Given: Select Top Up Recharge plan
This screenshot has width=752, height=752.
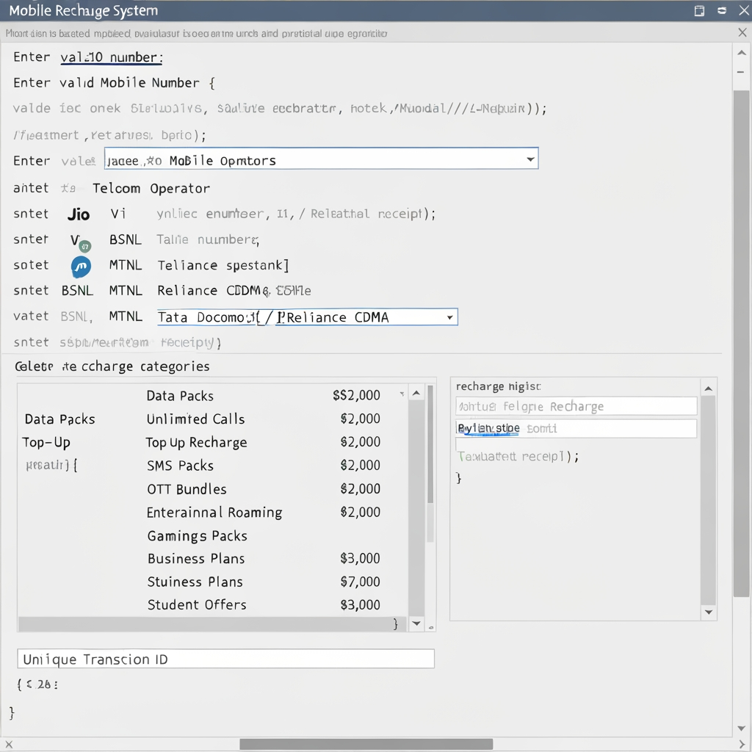Looking at the screenshot, I should pos(263,442).
